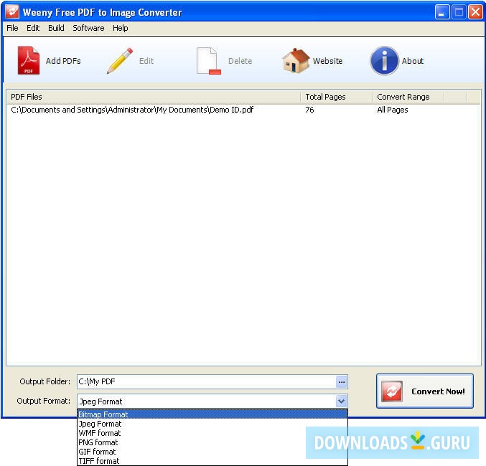Click the red convert arrows icon
This screenshot has height=466, width=486.
coord(392,391)
